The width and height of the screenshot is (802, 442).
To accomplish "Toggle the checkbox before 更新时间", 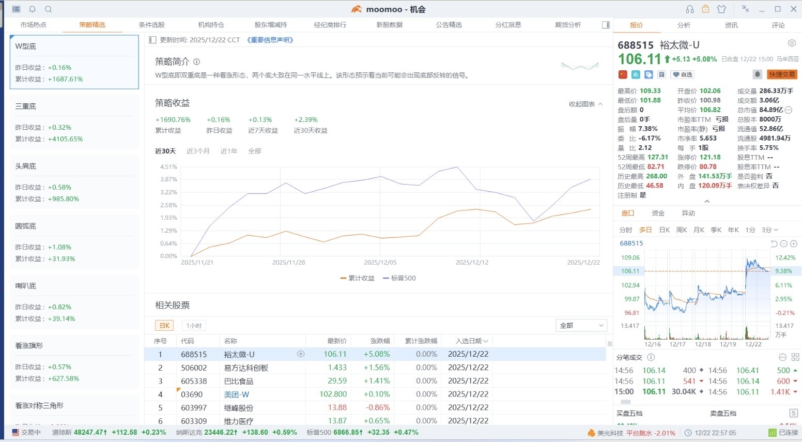I will 152,40.
